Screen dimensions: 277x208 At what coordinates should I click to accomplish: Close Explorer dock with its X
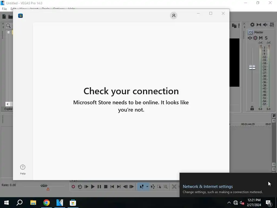pos(3,24)
